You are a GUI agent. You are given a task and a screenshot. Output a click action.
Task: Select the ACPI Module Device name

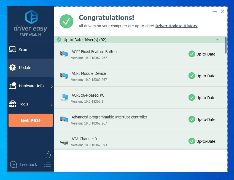point(89,73)
